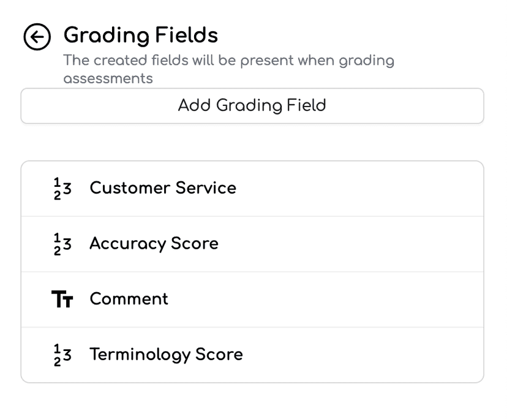
Task: Go back using the circled arrow icon
Action: coord(37,37)
